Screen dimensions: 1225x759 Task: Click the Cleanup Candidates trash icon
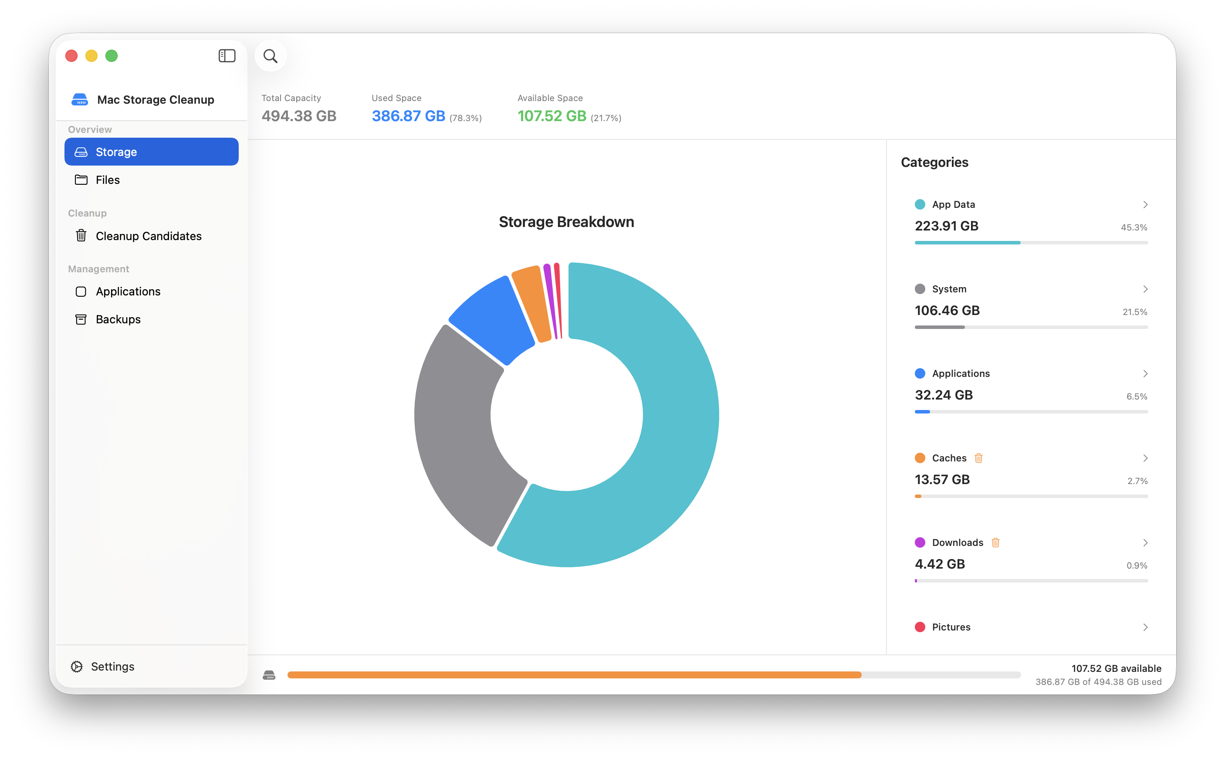coord(81,235)
